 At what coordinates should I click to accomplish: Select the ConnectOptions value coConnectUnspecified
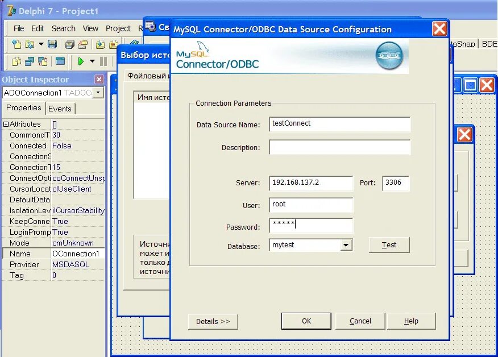pos(78,178)
